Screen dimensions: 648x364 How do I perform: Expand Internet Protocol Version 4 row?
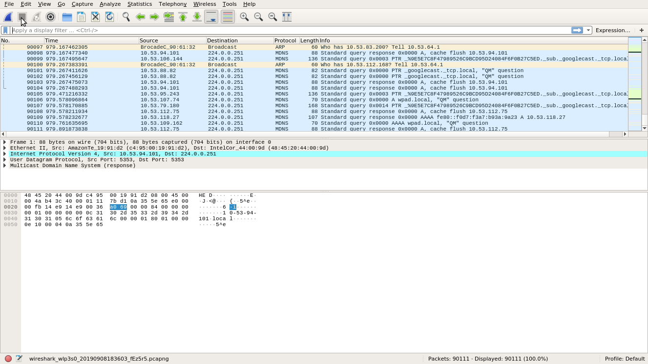pos(5,154)
